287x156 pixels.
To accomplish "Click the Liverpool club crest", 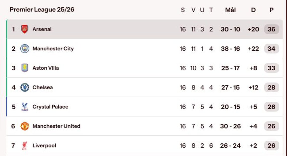I will point(24,146).
